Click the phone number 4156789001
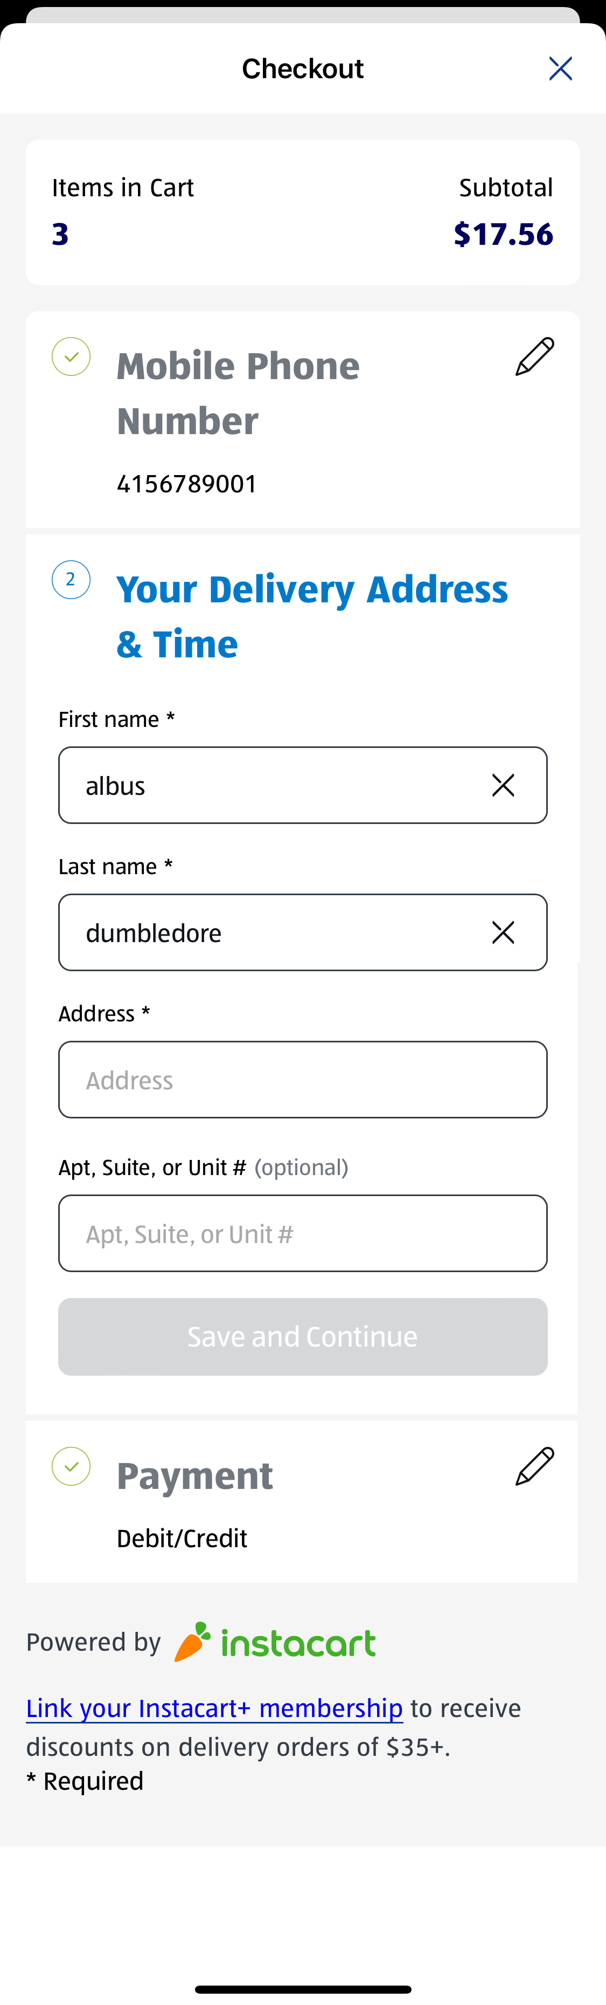Screen dimensions: 606x2005 (186, 483)
